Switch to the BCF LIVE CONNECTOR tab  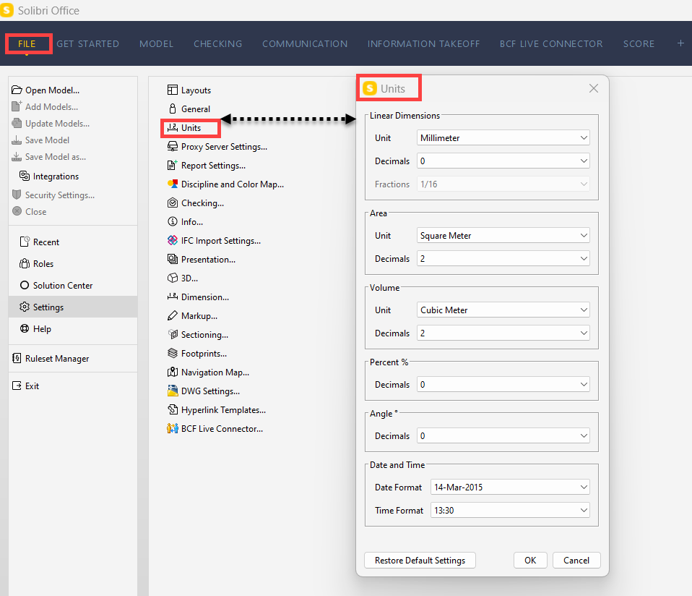551,43
